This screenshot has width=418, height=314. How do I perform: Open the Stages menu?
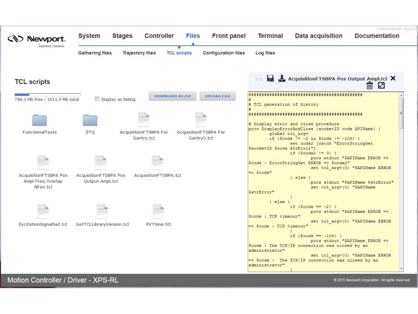click(x=122, y=36)
